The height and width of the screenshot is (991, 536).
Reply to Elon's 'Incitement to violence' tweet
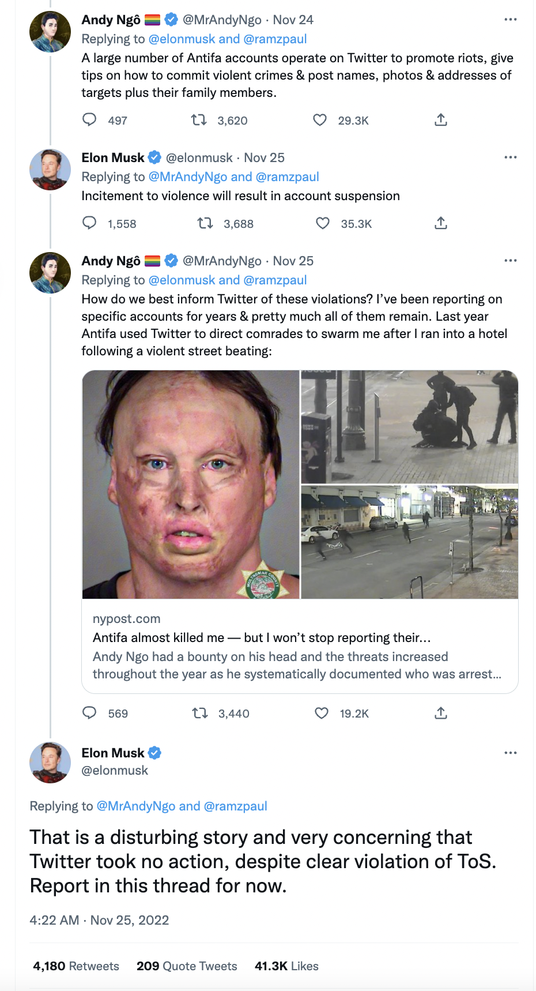coord(89,223)
